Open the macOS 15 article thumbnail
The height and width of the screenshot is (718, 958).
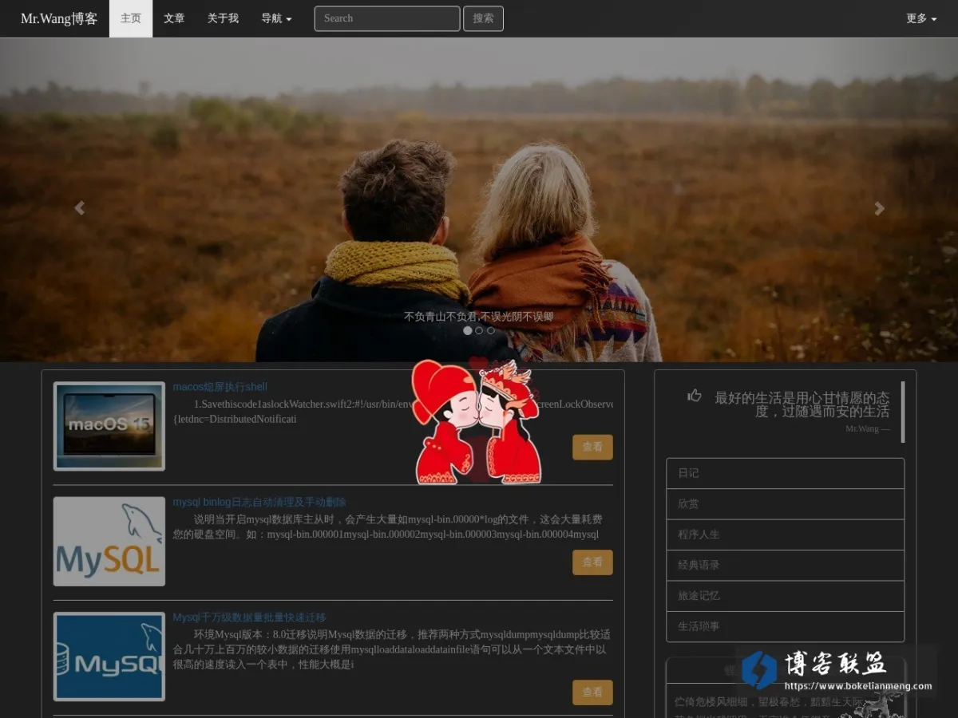pyautogui.click(x=109, y=426)
